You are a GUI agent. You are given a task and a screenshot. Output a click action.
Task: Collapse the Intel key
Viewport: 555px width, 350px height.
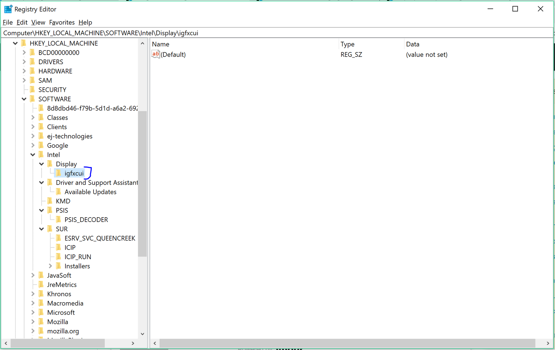[x=33, y=155]
